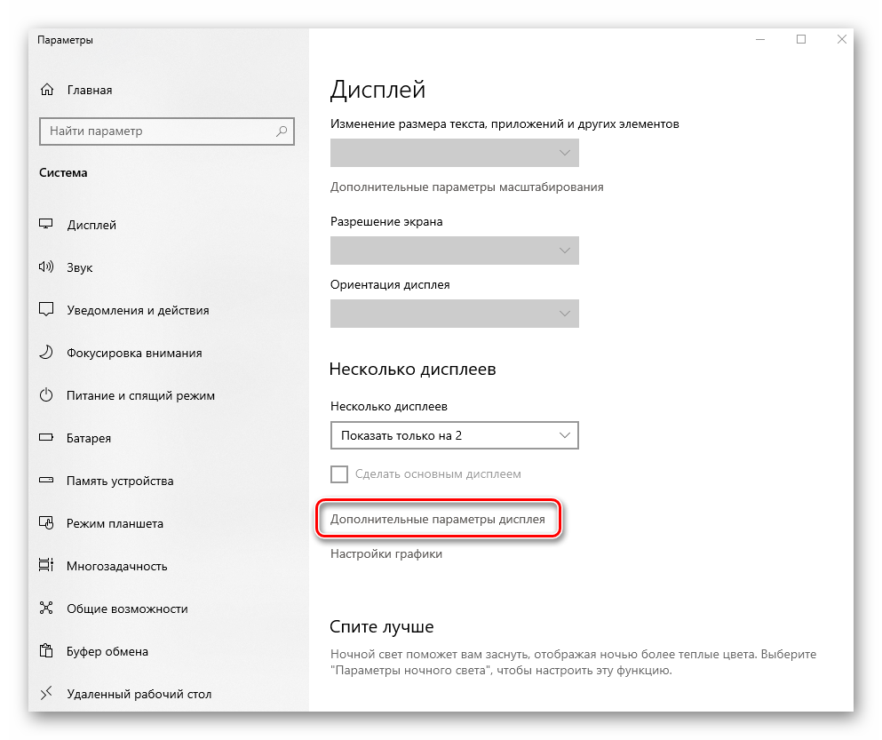Click the Удаленный рабочий стол icon

(47, 694)
